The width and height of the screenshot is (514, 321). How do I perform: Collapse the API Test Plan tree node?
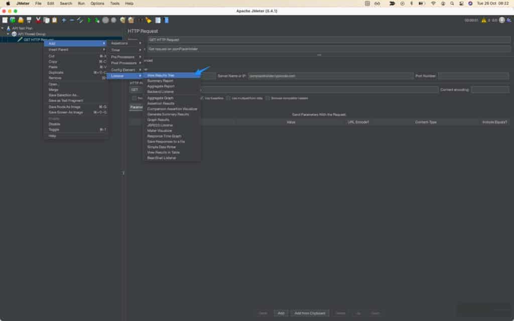click(x=3, y=29)
